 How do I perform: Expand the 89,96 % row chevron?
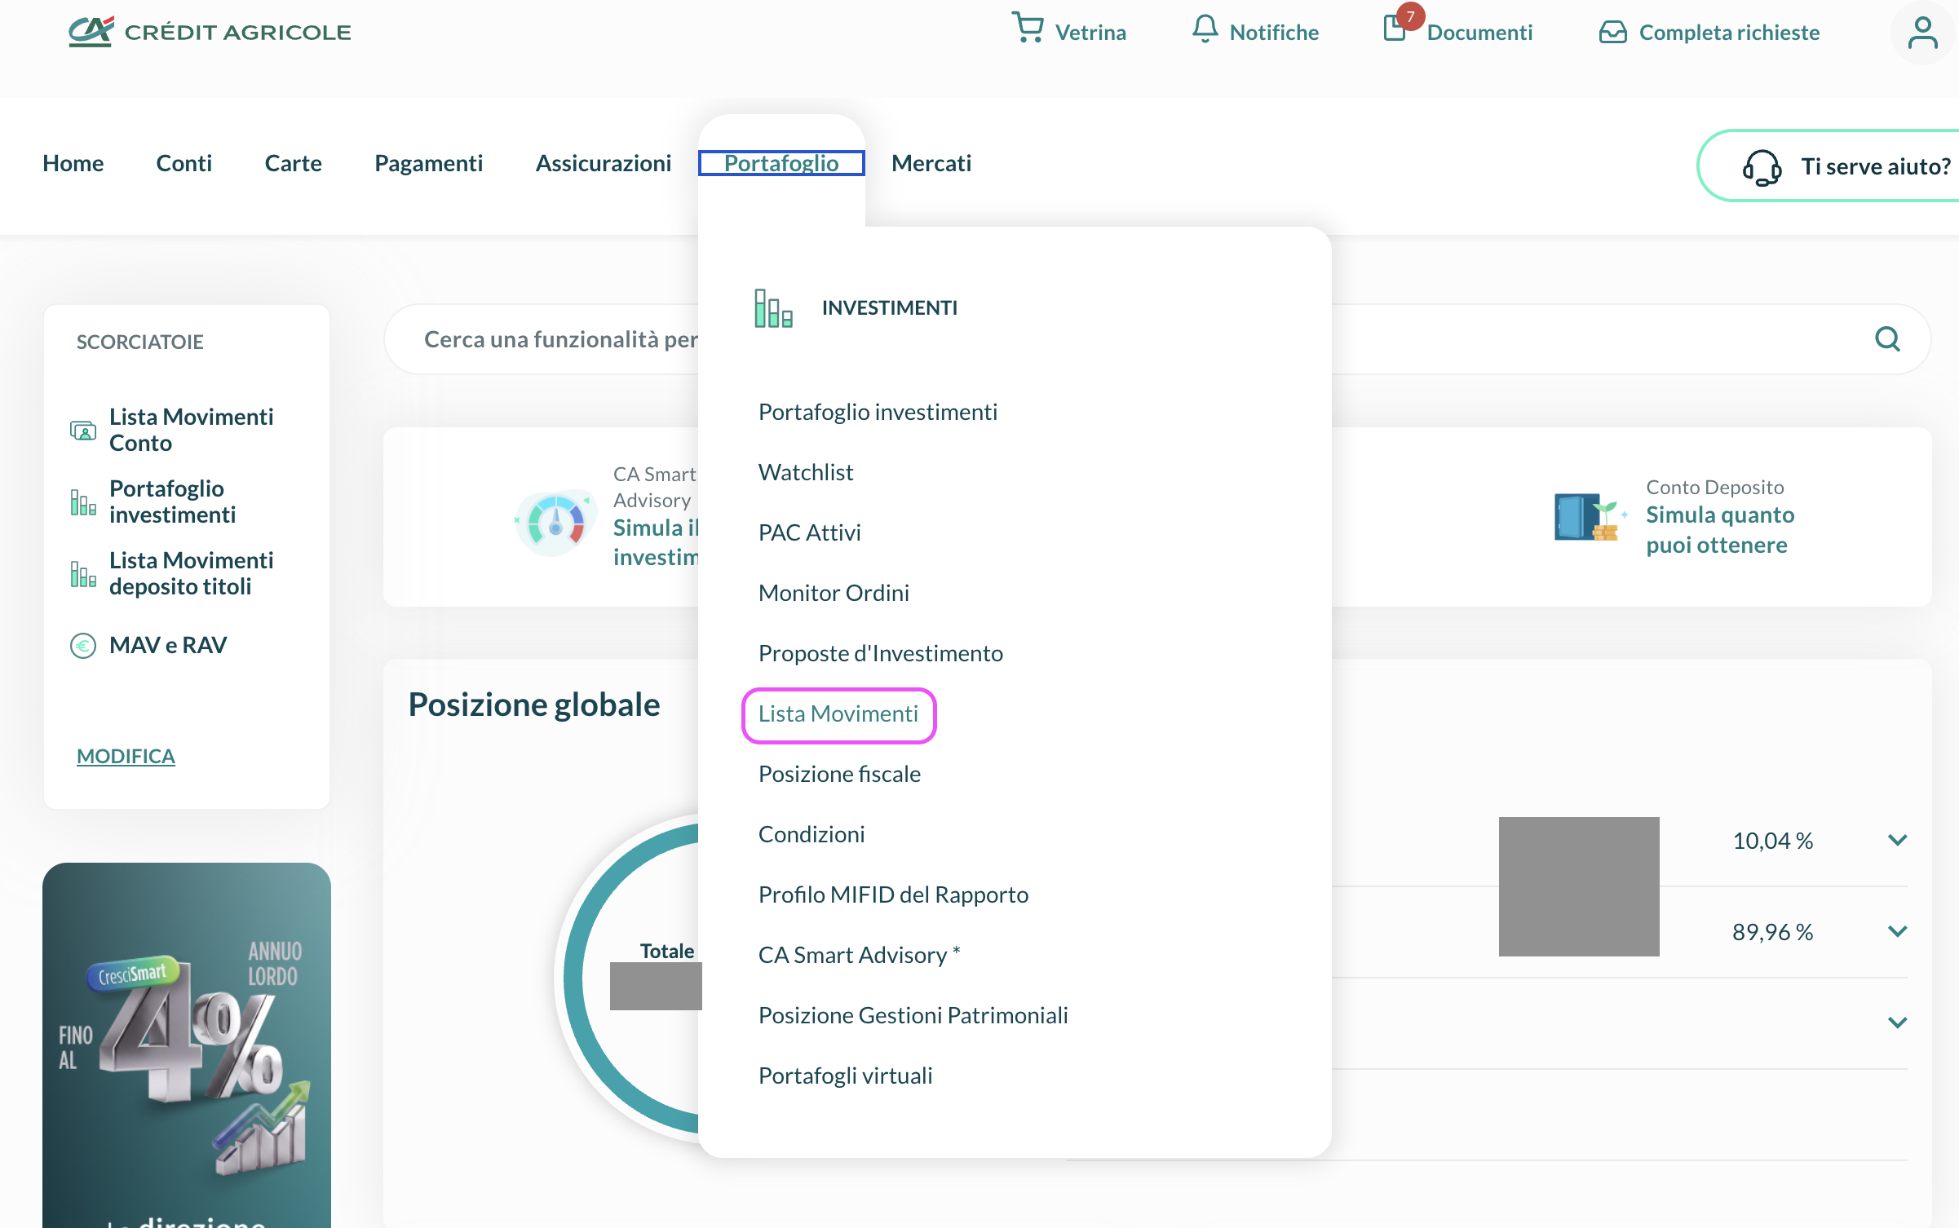(1897, 931)
